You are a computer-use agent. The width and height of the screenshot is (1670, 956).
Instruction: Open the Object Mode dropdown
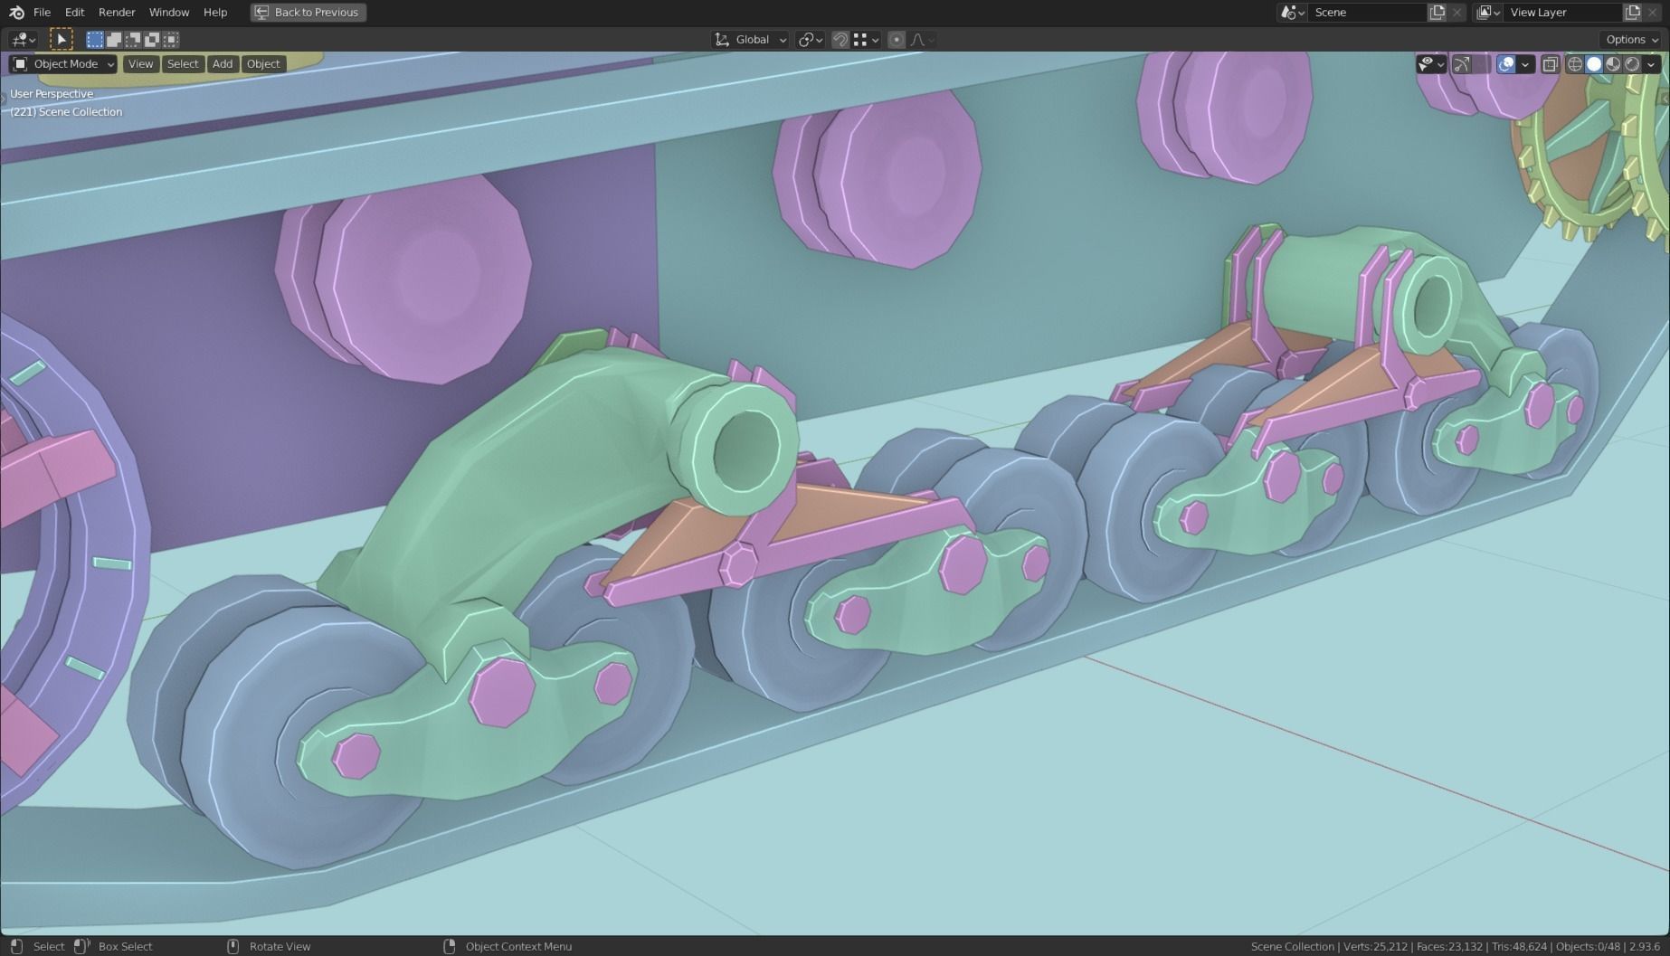click(x=63, y=63)
